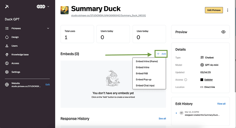Click the ST avatar in Edit History

[181, 113]
